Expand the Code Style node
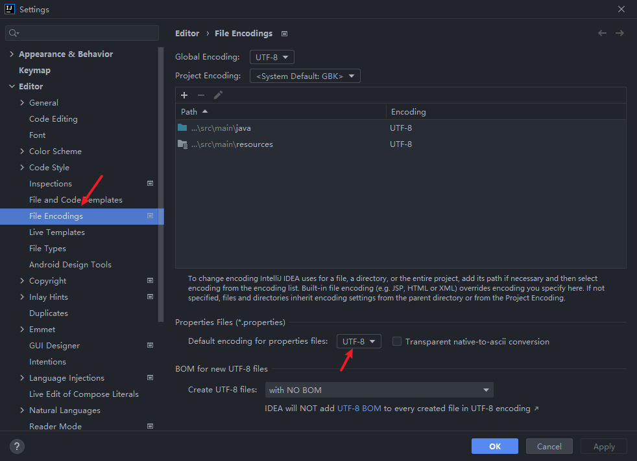The width and height of the screenshot is (637, 461). point(22,168)
